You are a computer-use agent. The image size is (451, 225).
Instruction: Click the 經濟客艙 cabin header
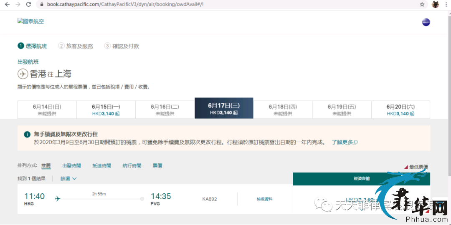361,178
